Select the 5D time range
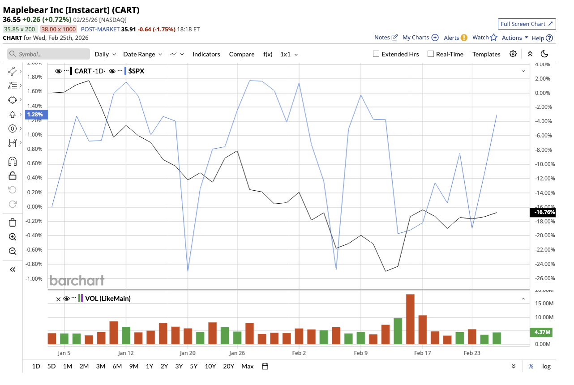The width and height of the screenshot is (574, 385). (x=51, y=366)
